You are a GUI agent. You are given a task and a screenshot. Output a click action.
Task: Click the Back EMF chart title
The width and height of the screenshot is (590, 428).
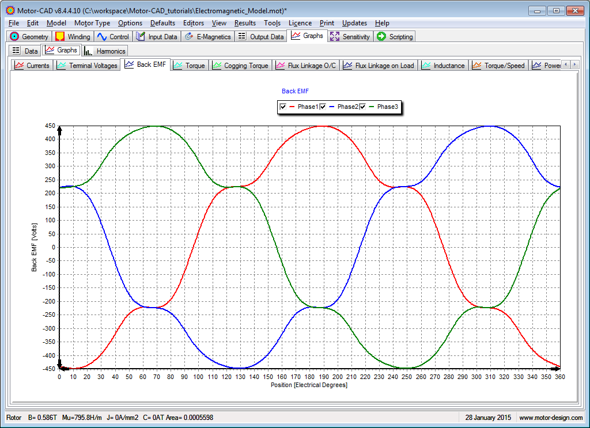click(x=295, y=91)
